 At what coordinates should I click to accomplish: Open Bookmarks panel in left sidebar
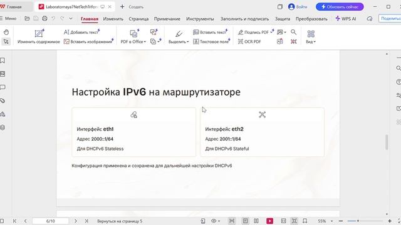[3, 61]
